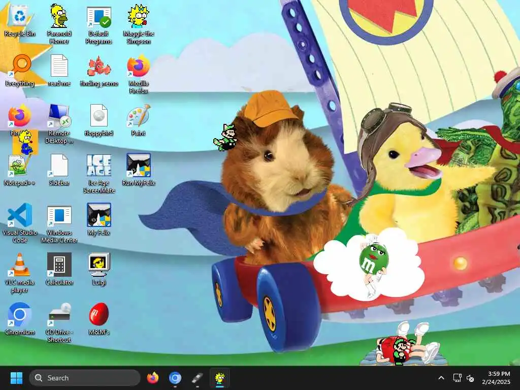Launch Maggie the Simpson icon
The height and width of the screenshot is (390, 520).
click(x=138, y=25)
